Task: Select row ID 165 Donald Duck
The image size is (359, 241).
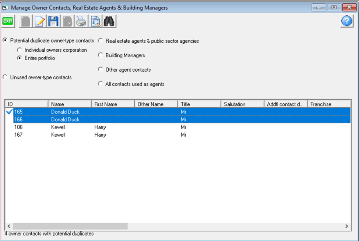Action: tap(182, 112)
